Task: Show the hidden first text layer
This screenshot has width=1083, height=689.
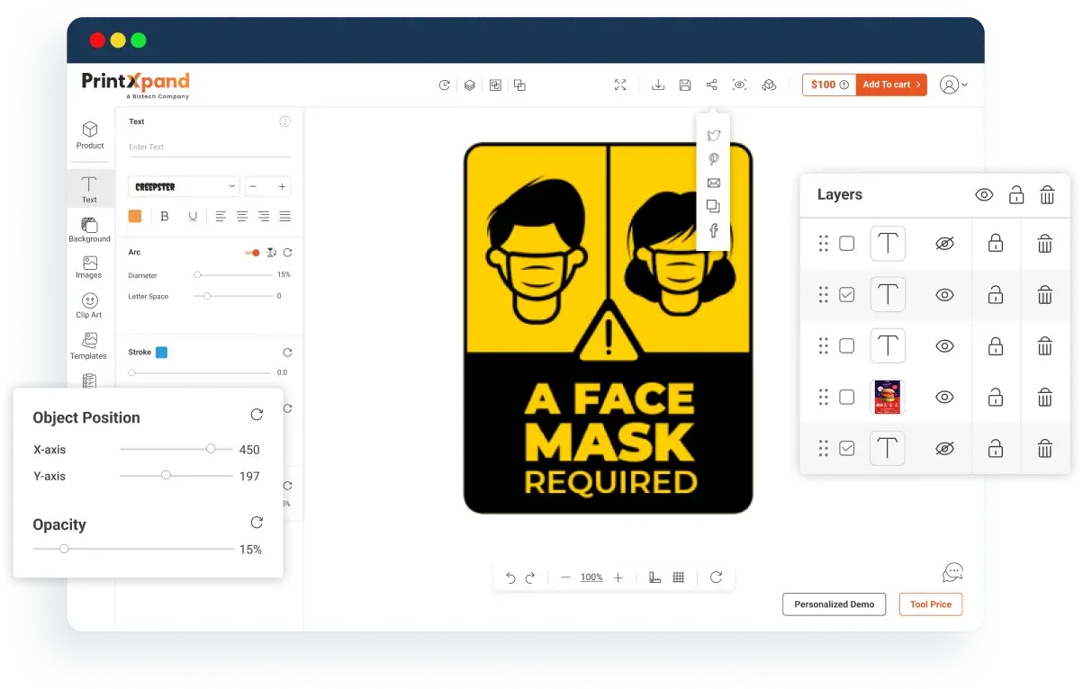Action: click(944, 244)
